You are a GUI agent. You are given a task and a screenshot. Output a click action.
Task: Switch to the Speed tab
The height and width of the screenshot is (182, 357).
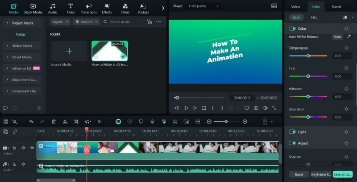tap(336, 7)
